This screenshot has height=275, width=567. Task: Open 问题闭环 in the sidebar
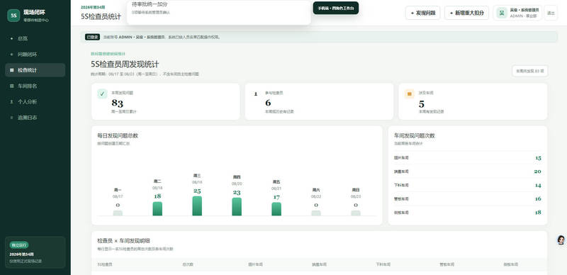click(x=35, y=55)
